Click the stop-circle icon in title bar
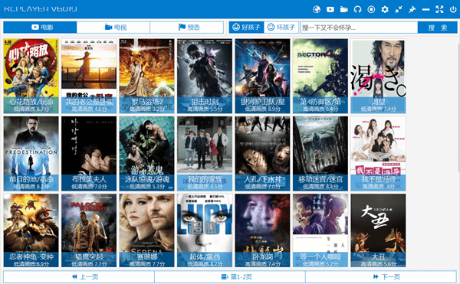The image size is (460, 284). coord(371,9)
